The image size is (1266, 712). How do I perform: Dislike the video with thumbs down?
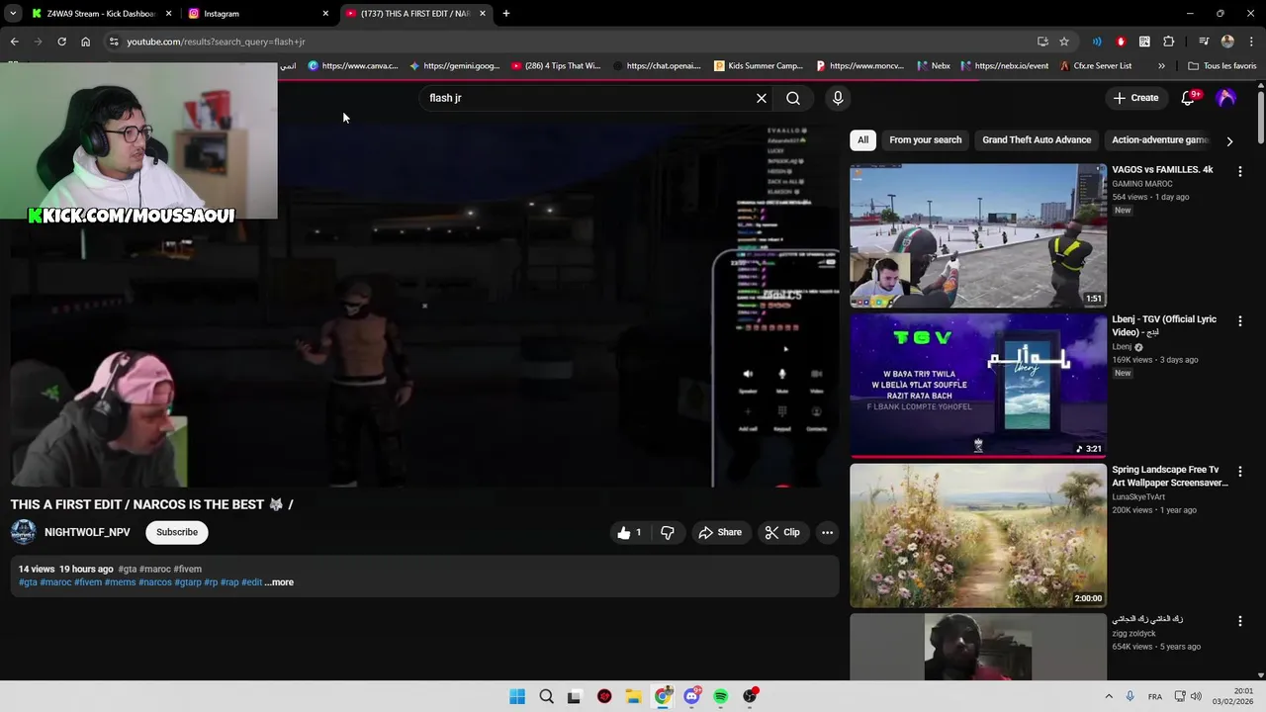[x=668, y=532]
